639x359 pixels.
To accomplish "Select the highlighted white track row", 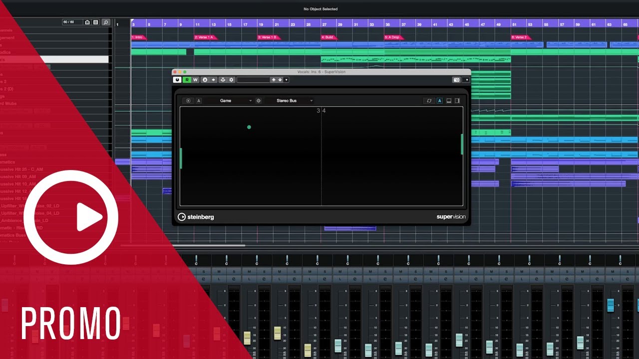I will tap(54, 59).
